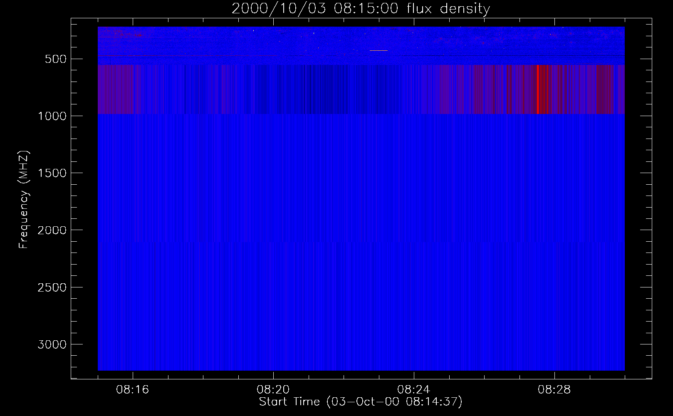The width and height of the screenshot is (673, 416).
Task: Click the plot title '2000/10/03 08:15:00 flux density'
Action: click(361, 8)
